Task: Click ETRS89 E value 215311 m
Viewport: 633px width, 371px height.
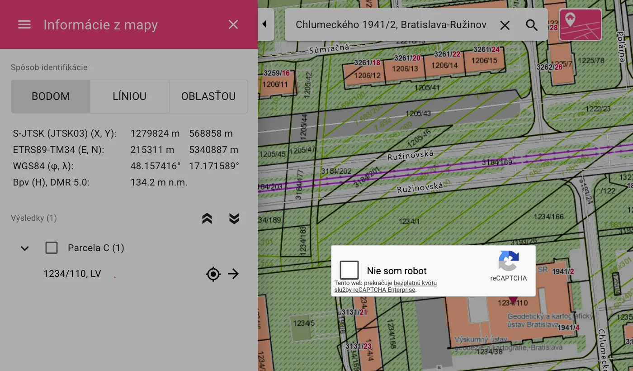Action: (x=152, y=150)
